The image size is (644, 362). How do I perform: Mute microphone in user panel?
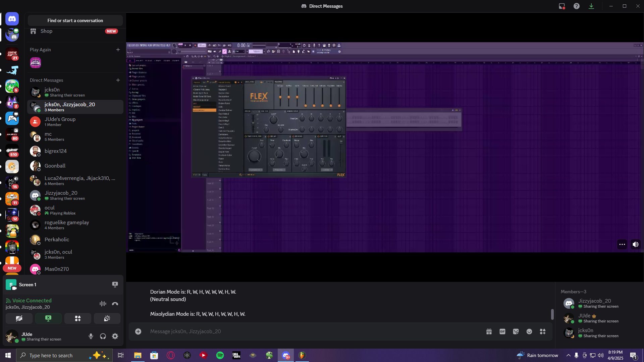pos(91,336)
